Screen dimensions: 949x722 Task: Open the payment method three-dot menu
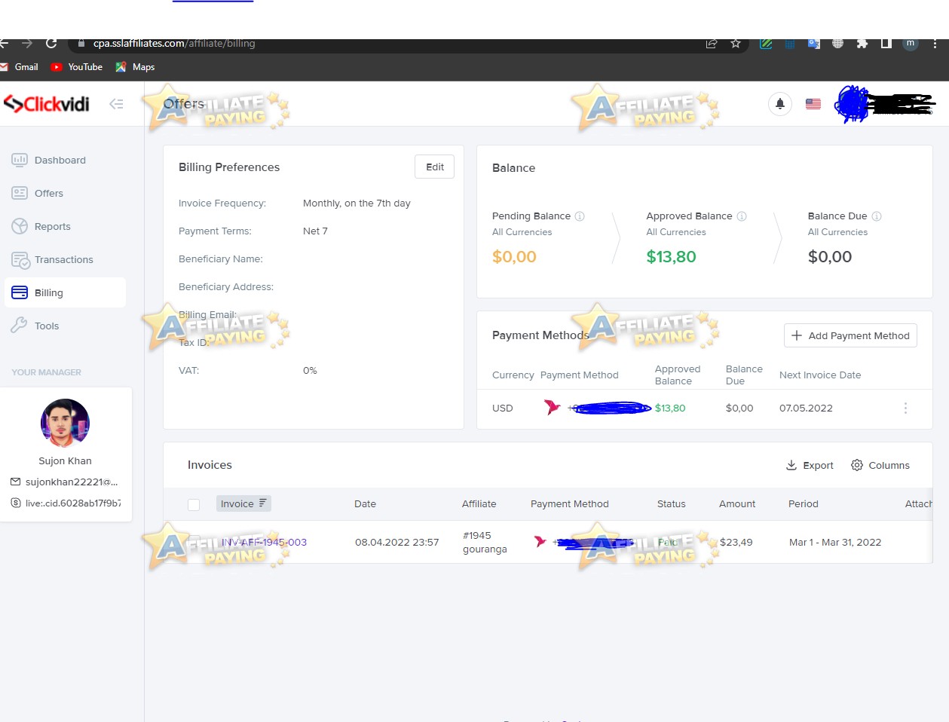905,408
